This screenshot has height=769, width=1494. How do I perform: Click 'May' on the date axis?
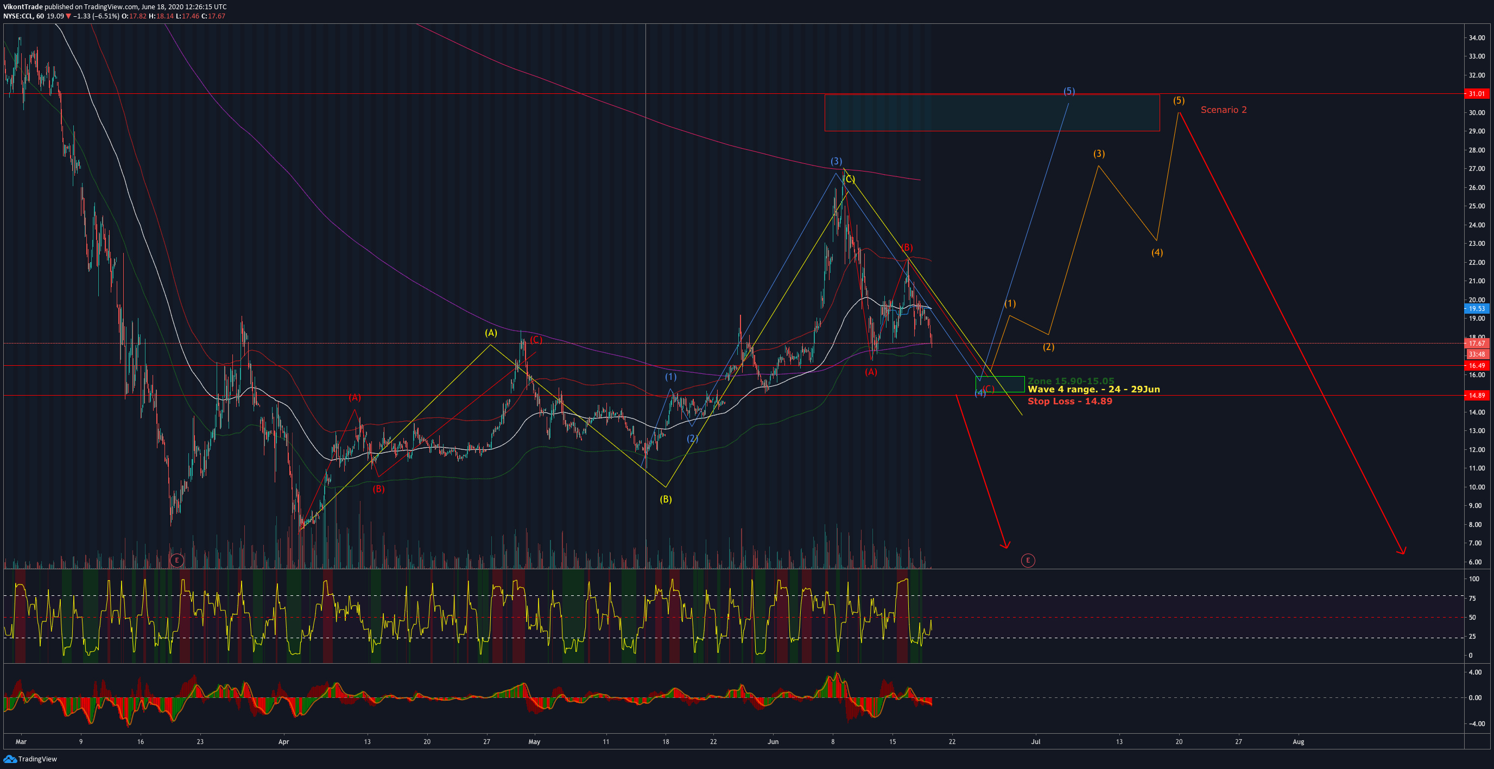tap(534, 741)
